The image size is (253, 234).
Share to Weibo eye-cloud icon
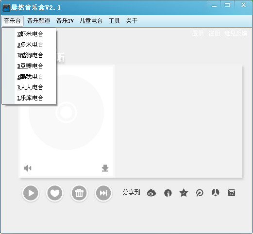(152, 193)
